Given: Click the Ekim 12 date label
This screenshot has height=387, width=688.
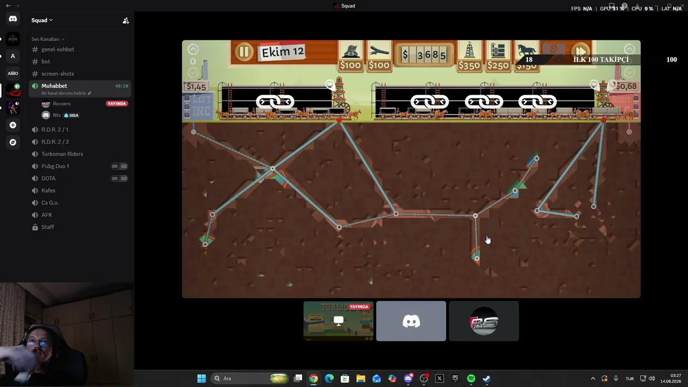Looking at the screenshot, I should (x=283, y=52).
